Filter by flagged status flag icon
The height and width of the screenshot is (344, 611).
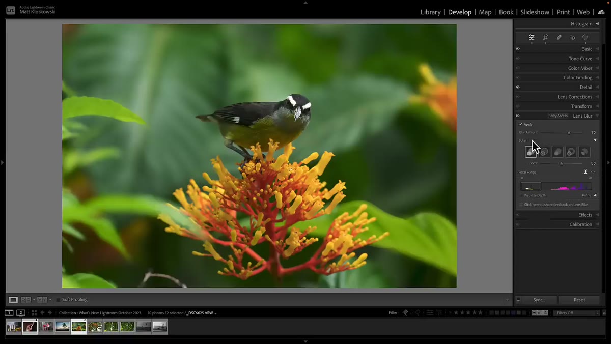405,312
